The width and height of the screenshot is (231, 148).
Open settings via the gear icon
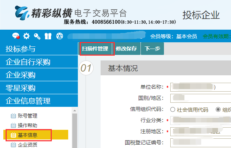pyautogui.click(x=26, y=36)
